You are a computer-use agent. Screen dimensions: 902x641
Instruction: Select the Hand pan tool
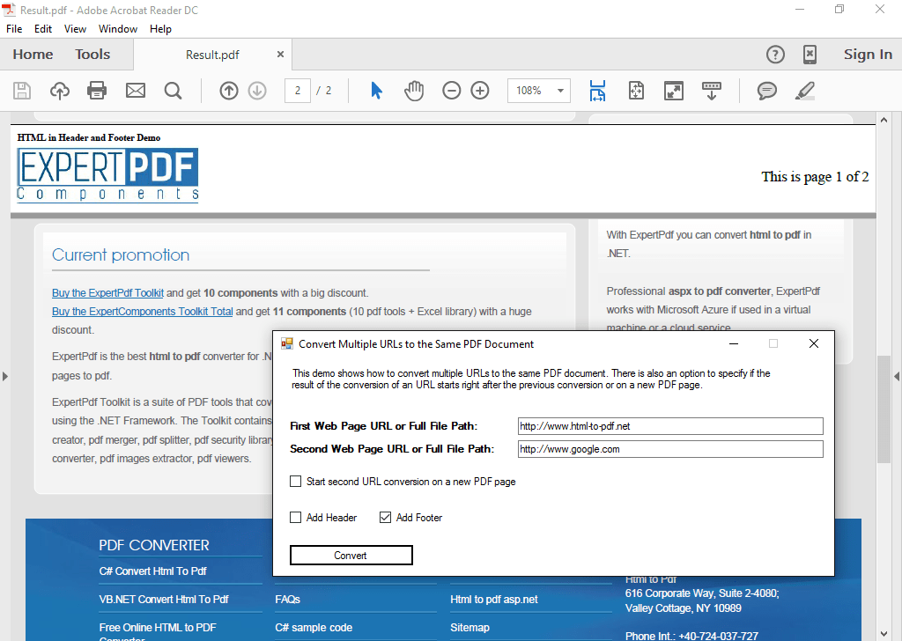pyautogui.click(x=413, y=90)
